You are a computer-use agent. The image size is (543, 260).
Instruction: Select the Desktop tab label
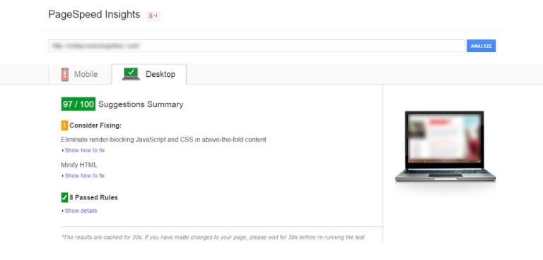pyautogui.click(x=160, y=74)
